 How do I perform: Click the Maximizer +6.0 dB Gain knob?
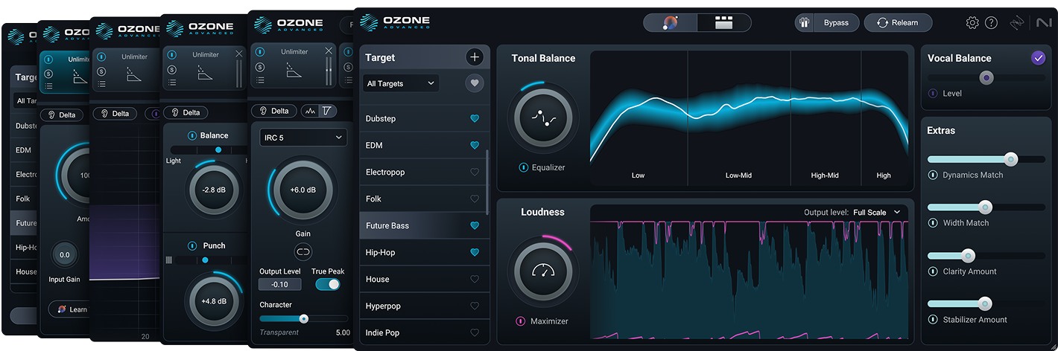coord(302,190)
